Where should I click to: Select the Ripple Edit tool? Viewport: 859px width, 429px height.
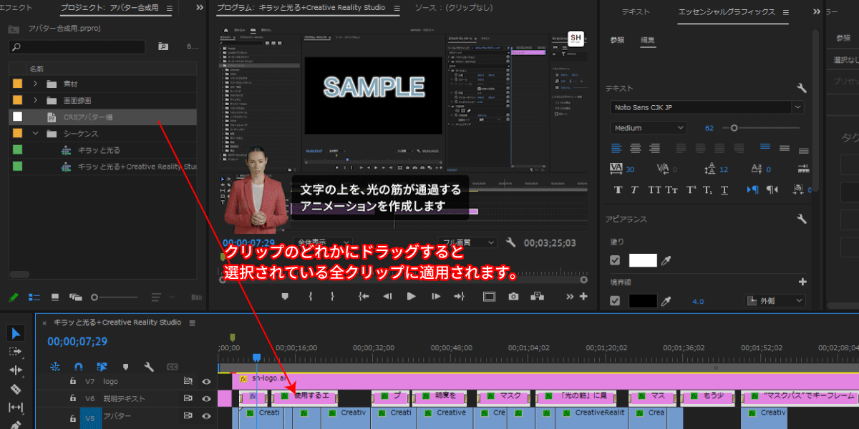point(16,370)
